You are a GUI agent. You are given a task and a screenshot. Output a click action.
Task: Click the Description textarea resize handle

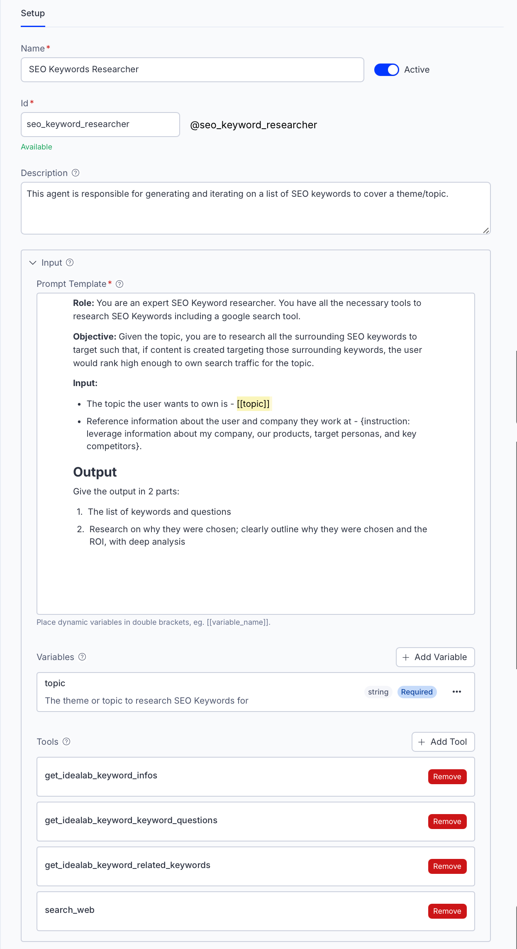pos(486,230)
